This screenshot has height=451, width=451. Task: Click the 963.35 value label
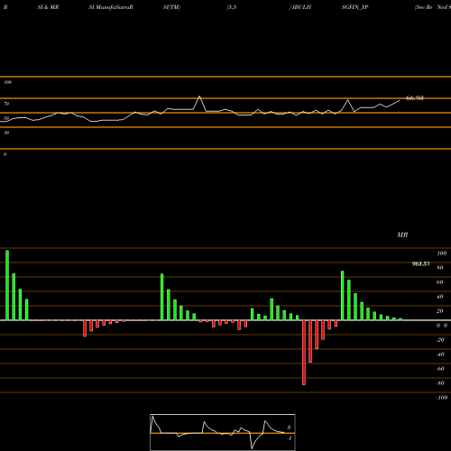coord(420,264)
